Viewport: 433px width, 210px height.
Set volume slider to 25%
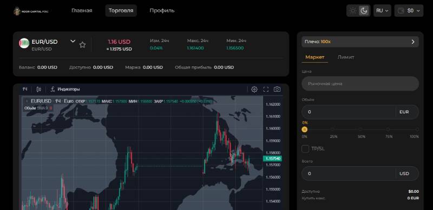pos(333,129)
